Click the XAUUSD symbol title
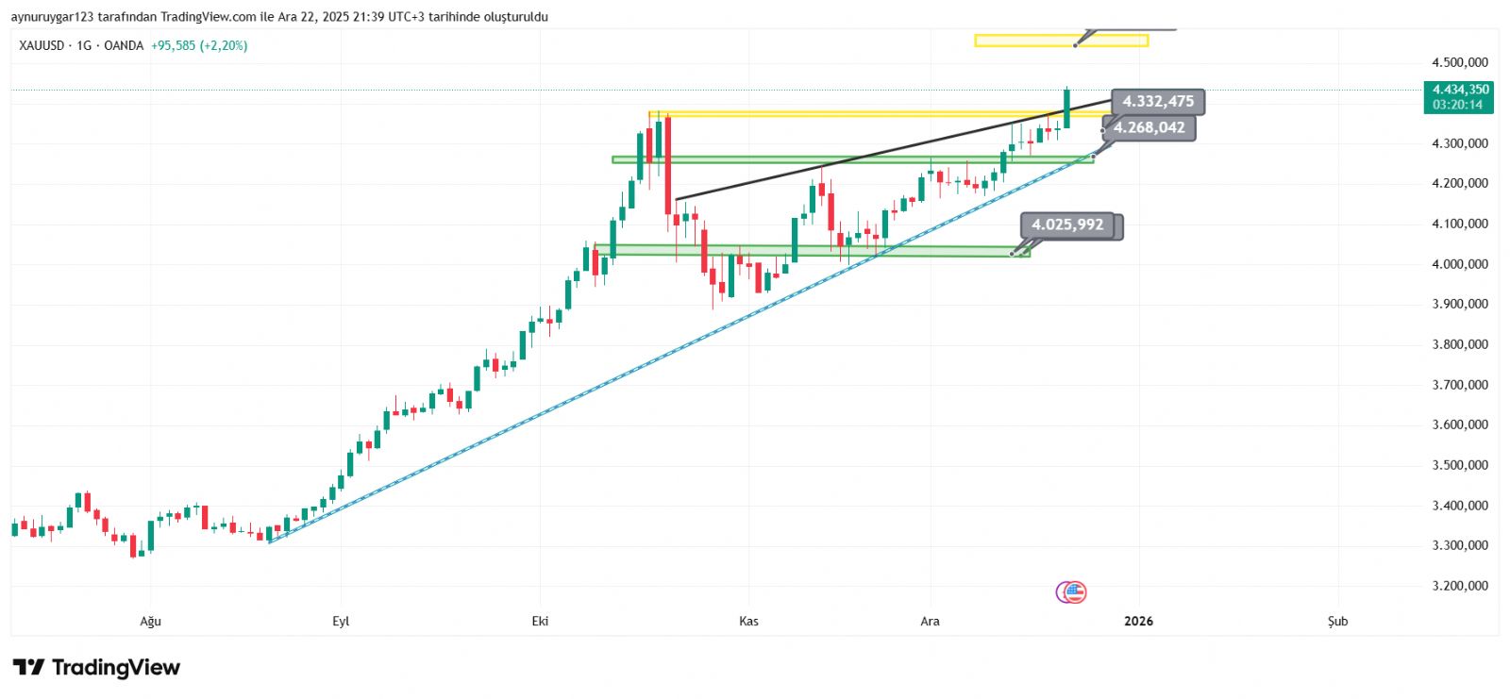 pyautogui.click(x=42, y=45)
